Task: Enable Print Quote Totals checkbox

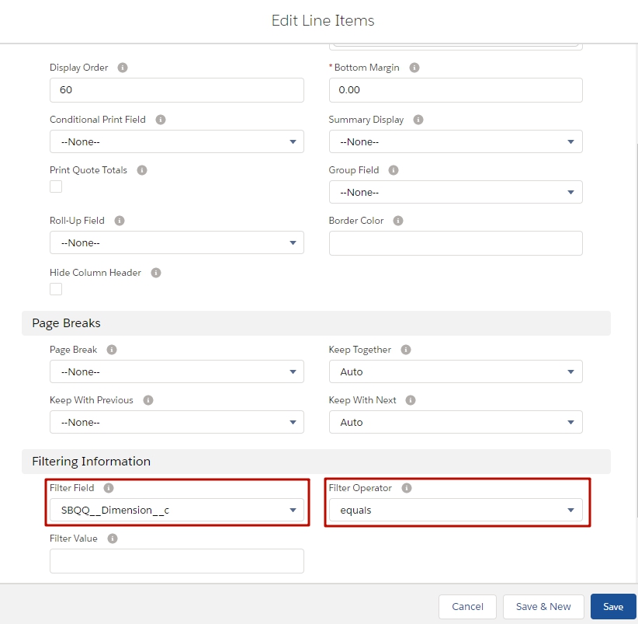Action: [x=56, y=187]
